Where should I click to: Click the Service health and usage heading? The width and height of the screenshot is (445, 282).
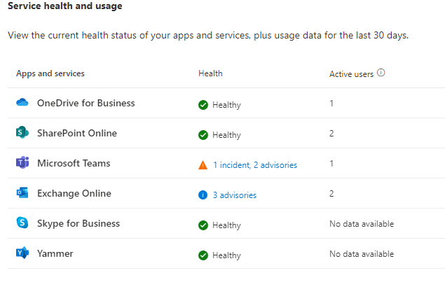click(x=65, y=6)
